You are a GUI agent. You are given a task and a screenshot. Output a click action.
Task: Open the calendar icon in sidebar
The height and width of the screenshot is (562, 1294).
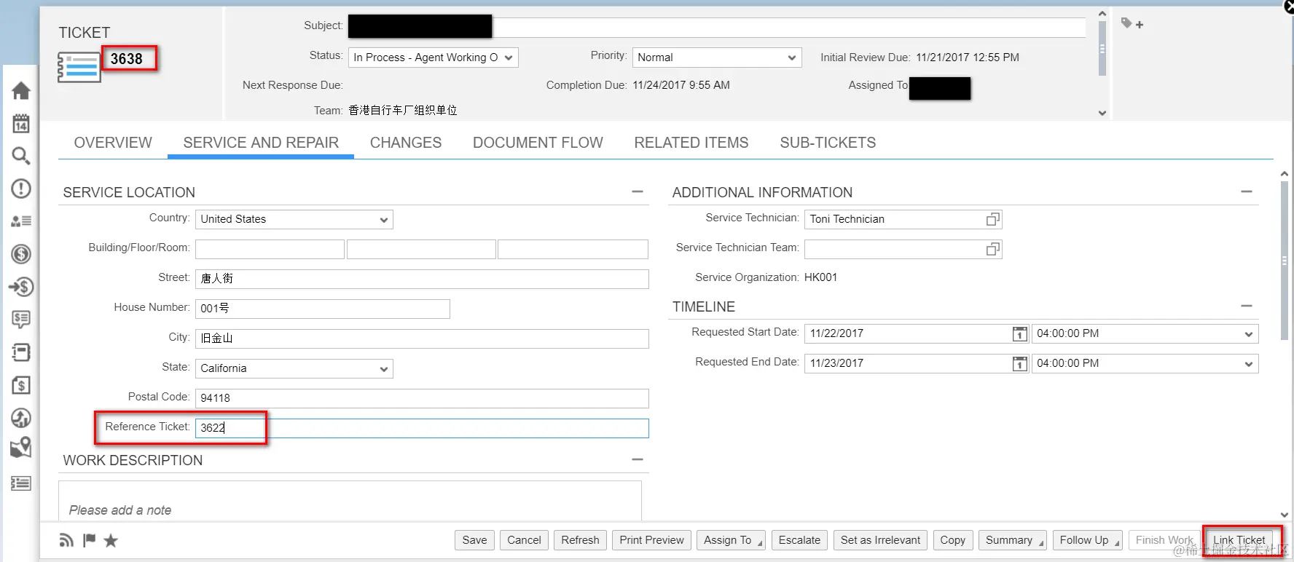coord(21,123)
